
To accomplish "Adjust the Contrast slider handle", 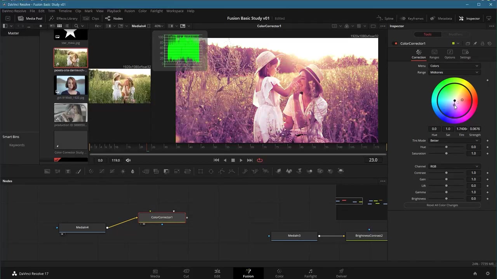I will pos(446,173).
